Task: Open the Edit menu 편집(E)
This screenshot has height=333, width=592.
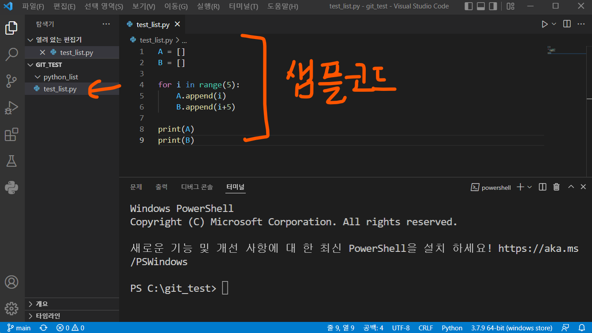Action: click(x=64, y=6)
